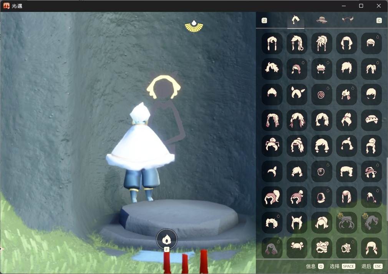Choose the locked grey pigtails hairstyle
This screenshot has width=388, height=274.
347,222
